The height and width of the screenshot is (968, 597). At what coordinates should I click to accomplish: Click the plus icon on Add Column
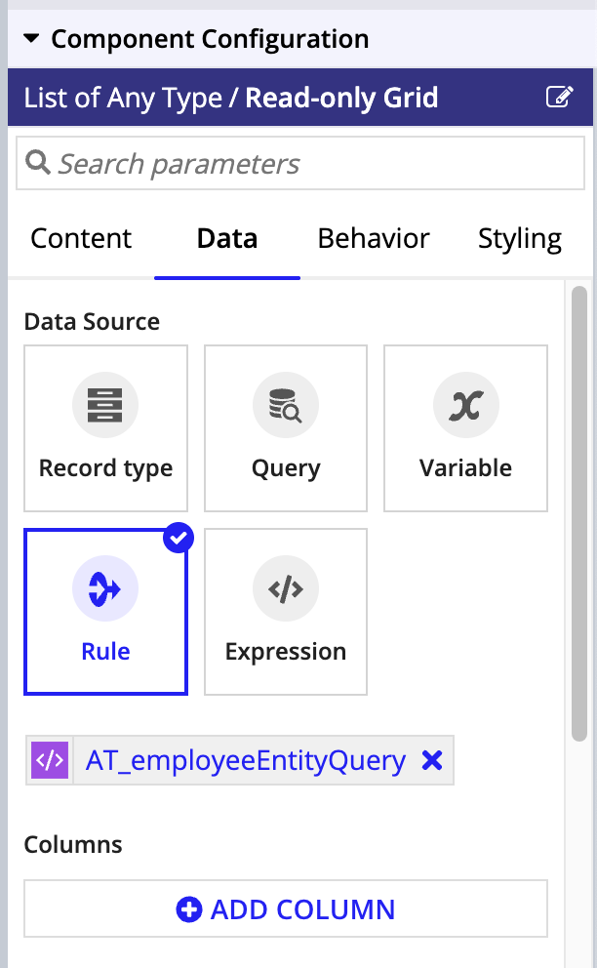pos(189,909)
